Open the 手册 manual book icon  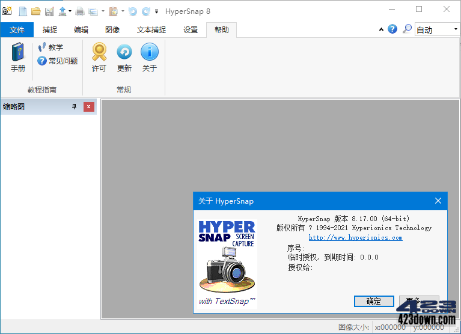click(x=18, y=57)
